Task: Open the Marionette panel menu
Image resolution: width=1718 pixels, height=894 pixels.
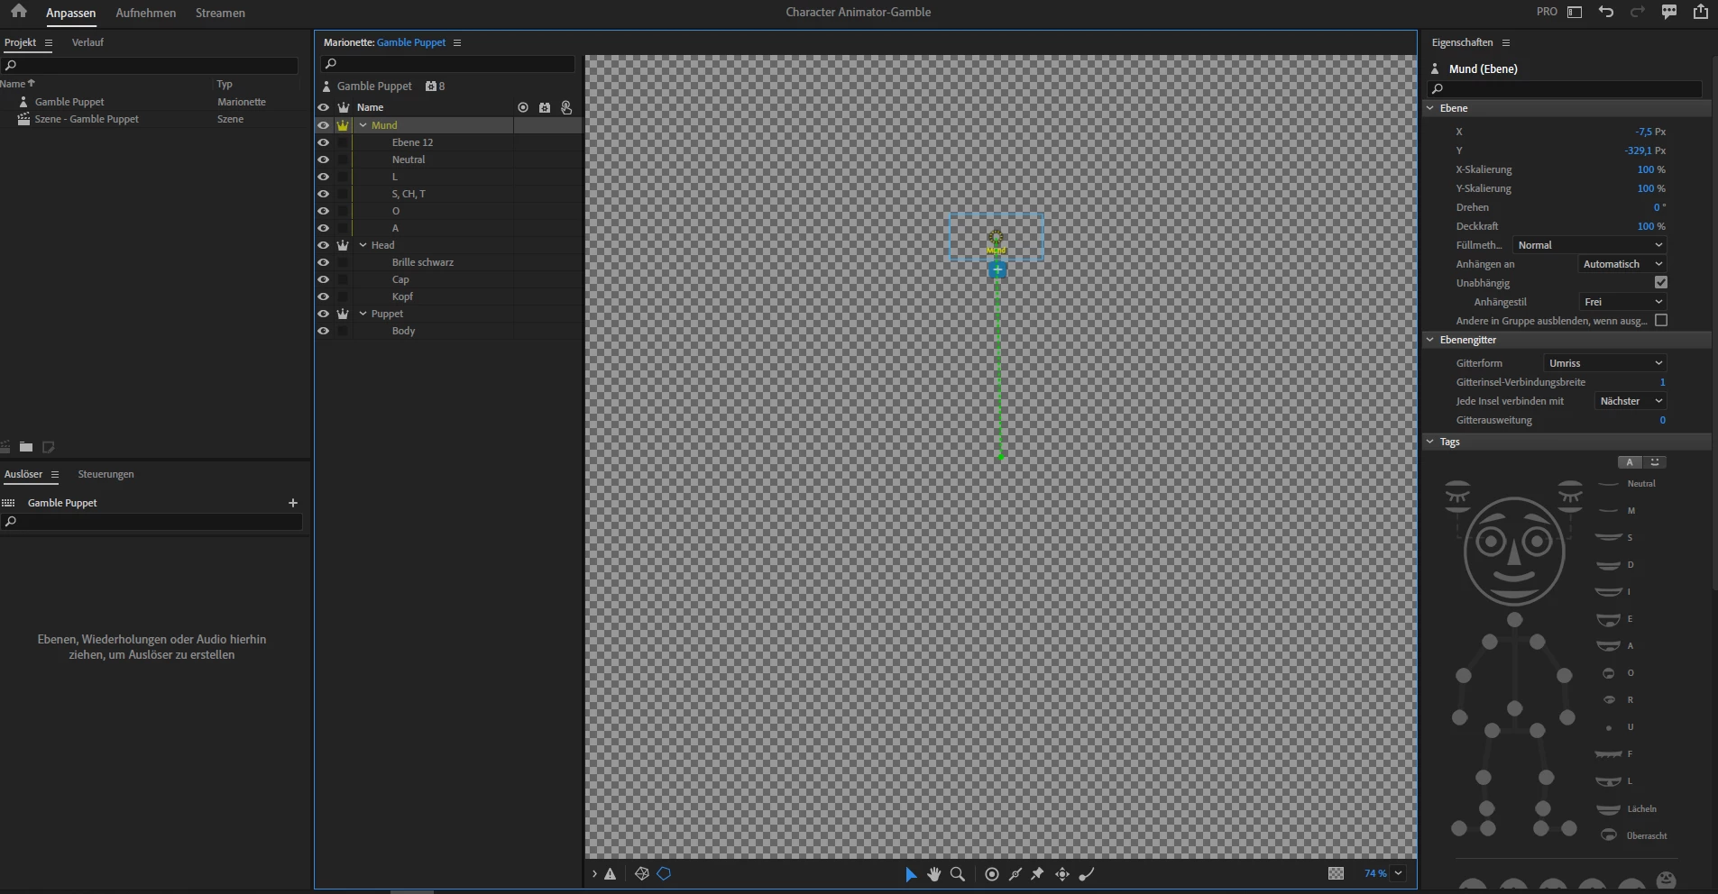Action: (x=457, y=42)
